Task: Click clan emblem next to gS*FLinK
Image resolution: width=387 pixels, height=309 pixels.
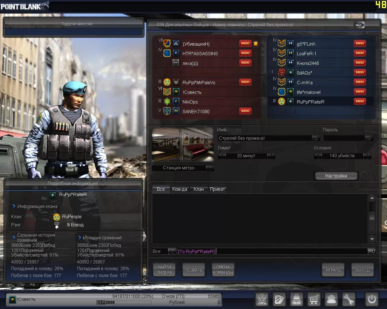Action: coord(281,43)
